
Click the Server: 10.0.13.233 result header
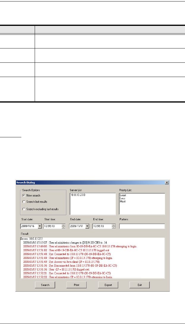(x=31, y=239)
